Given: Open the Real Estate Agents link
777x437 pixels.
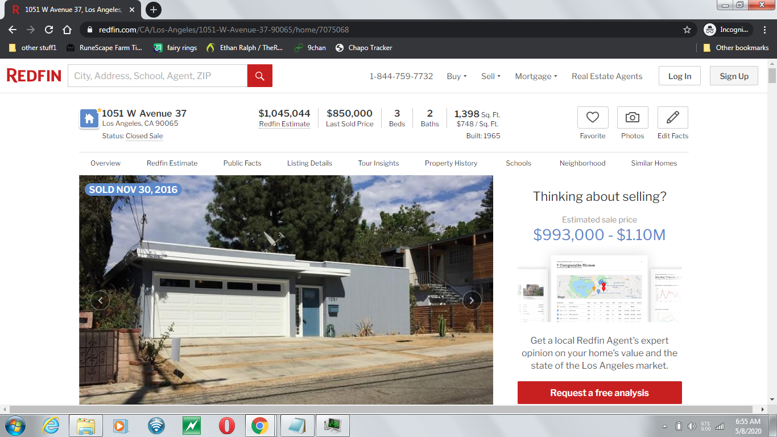Looking at the screenshot, I should 607,76.
